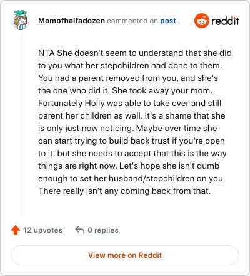
Task: Click the curved reply arrow icon
Action: tap(80, 230)
